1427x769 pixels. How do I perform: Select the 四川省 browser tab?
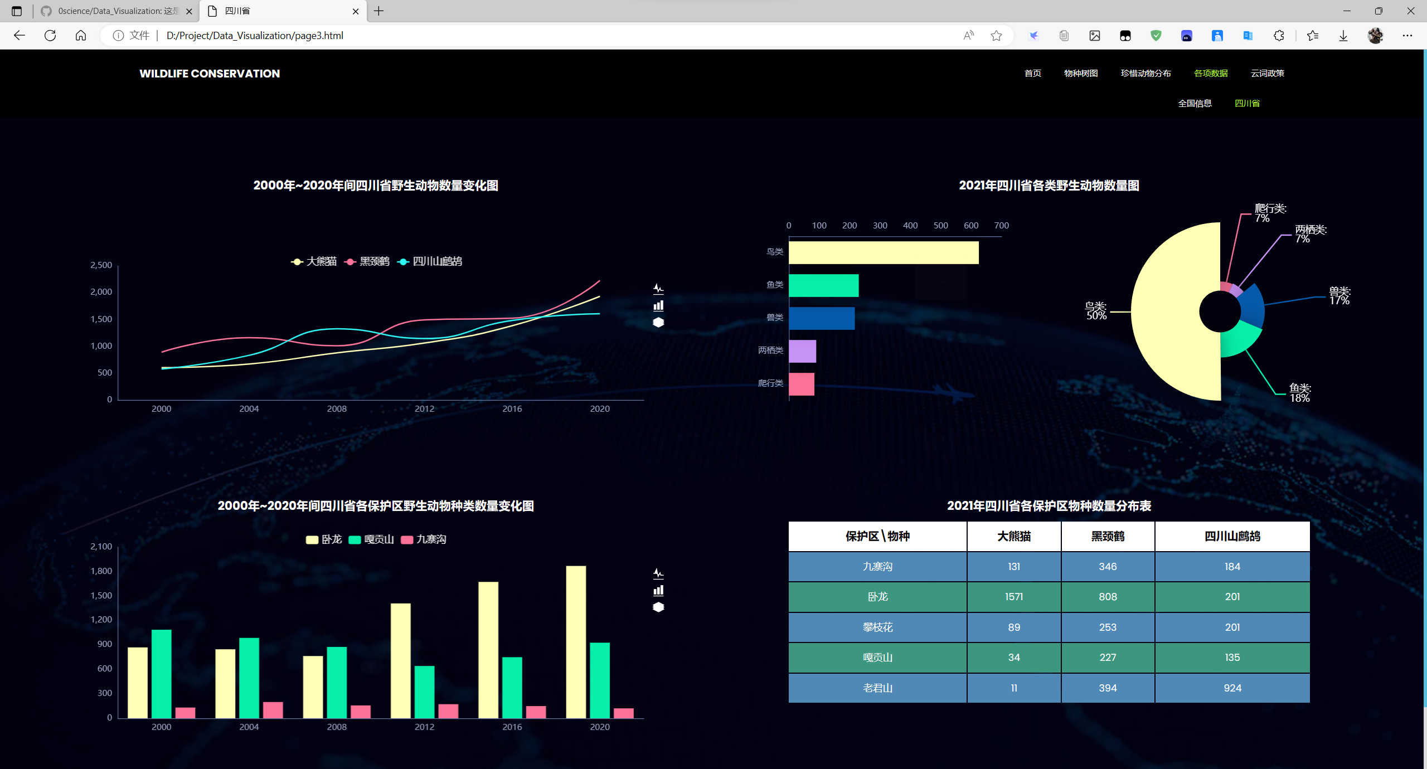click(283, 11)
